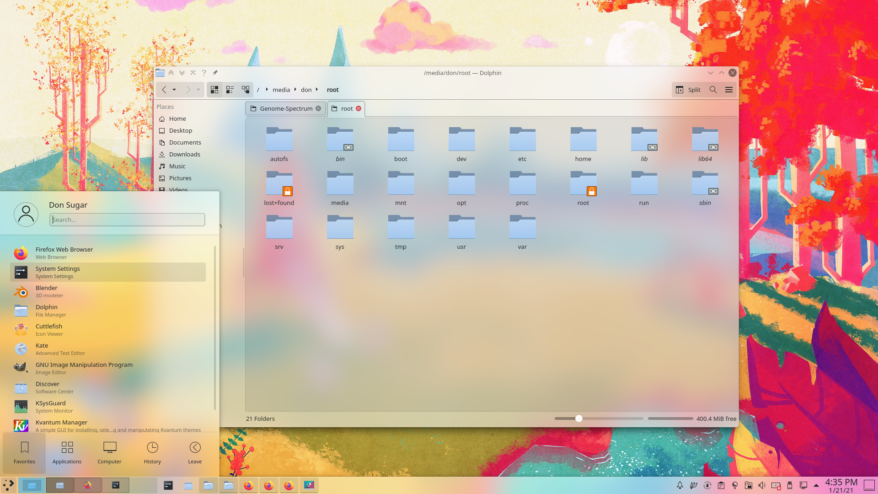Open Dolphin hamburger menu
Image resolution: width=878 pixels, height=494 pixels.
(x=729, y=90)
